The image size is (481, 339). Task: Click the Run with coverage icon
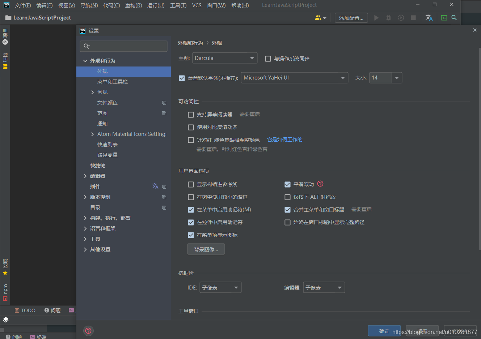[401, 18]
